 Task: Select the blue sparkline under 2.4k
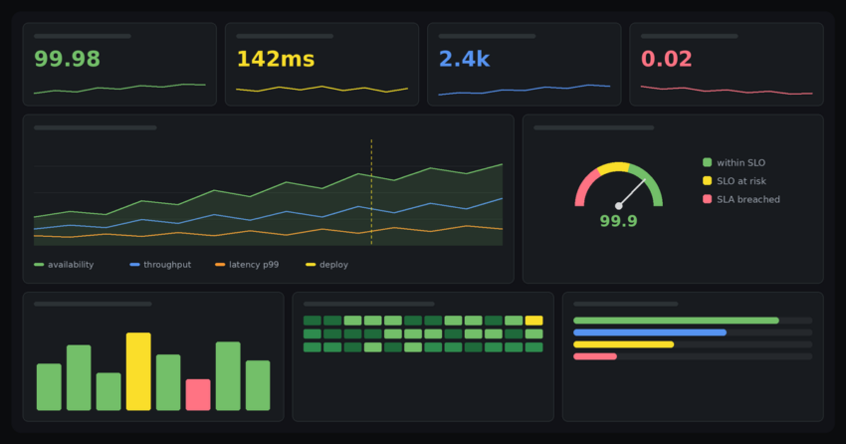[x=525, y=90]
